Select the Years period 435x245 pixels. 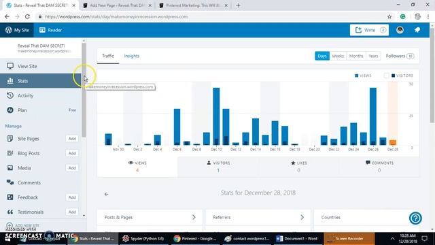(373, 56)
